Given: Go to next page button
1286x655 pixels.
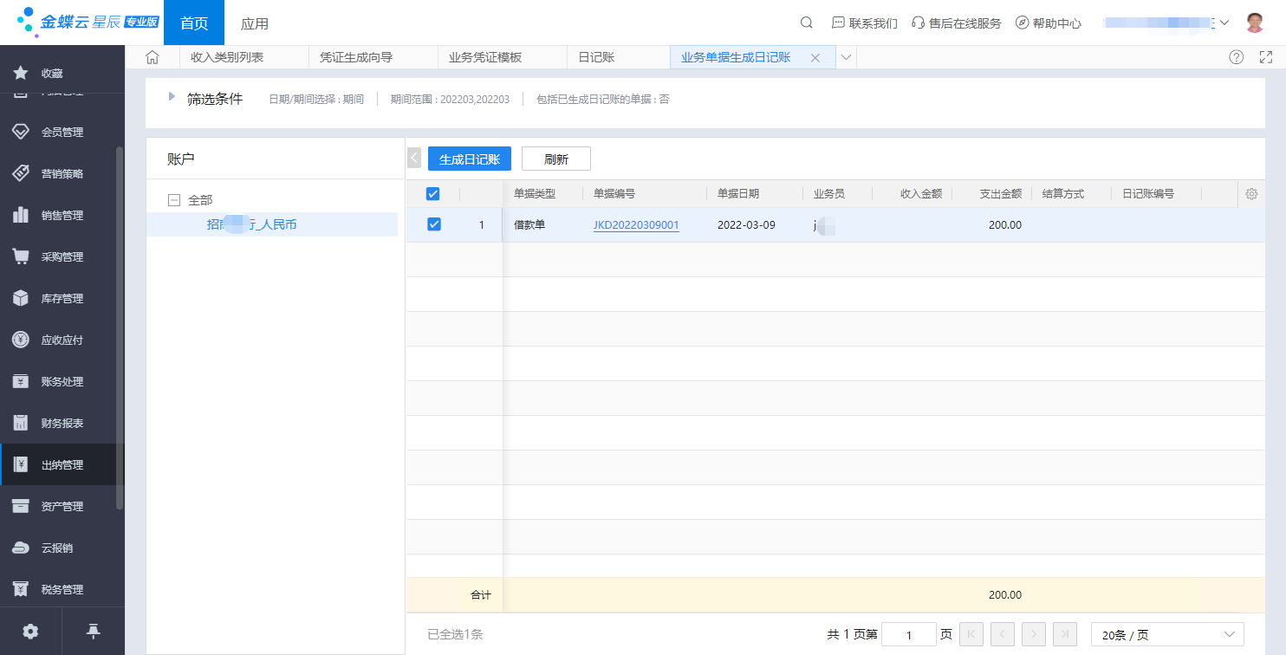Looking at the screenshot, I should (1033, 634).
